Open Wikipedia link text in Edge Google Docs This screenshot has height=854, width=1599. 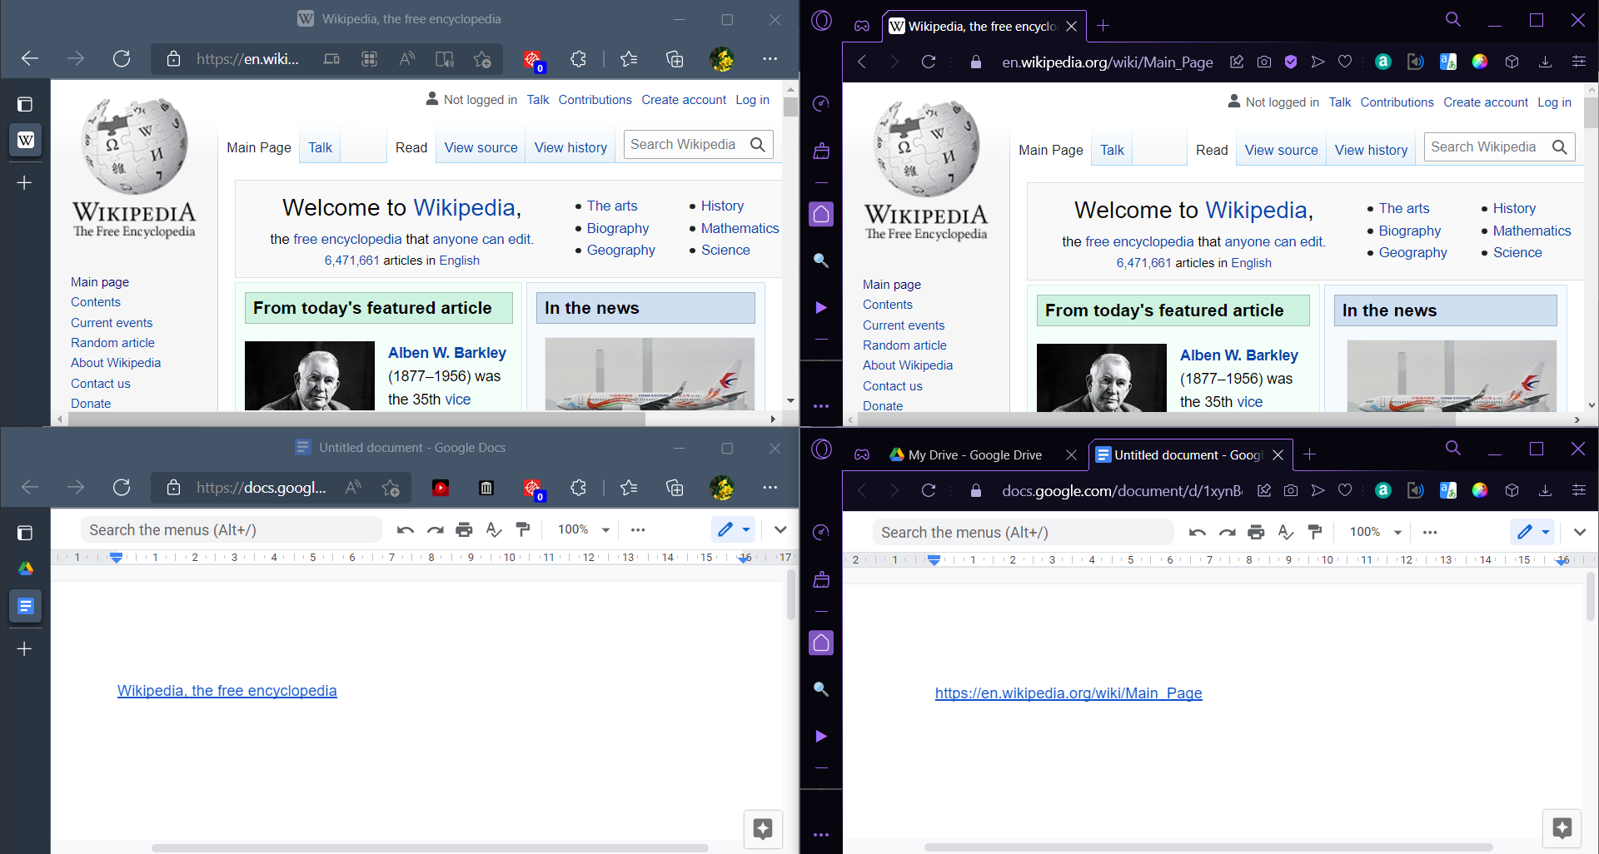tap(227, 691)
